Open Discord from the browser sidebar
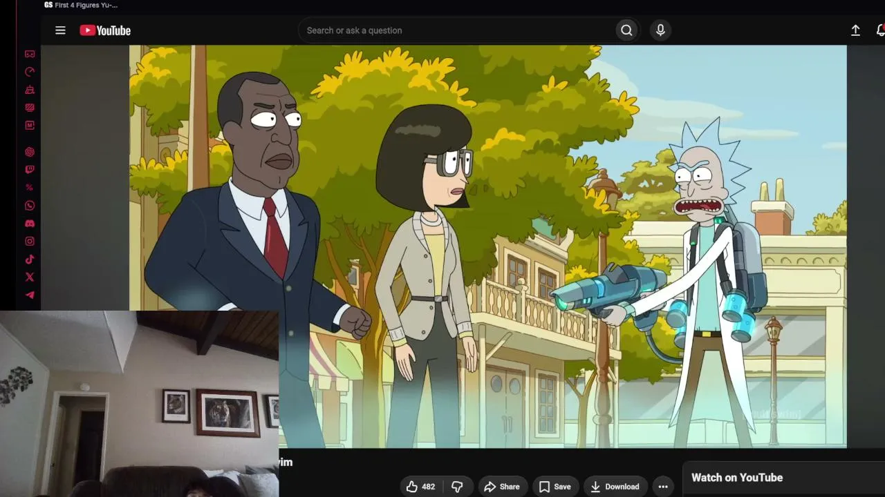The height and width of the screenshot is (497, 885). click(30, 224)
